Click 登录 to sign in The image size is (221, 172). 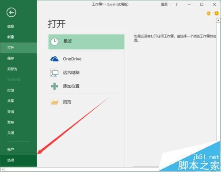(164, 4)
